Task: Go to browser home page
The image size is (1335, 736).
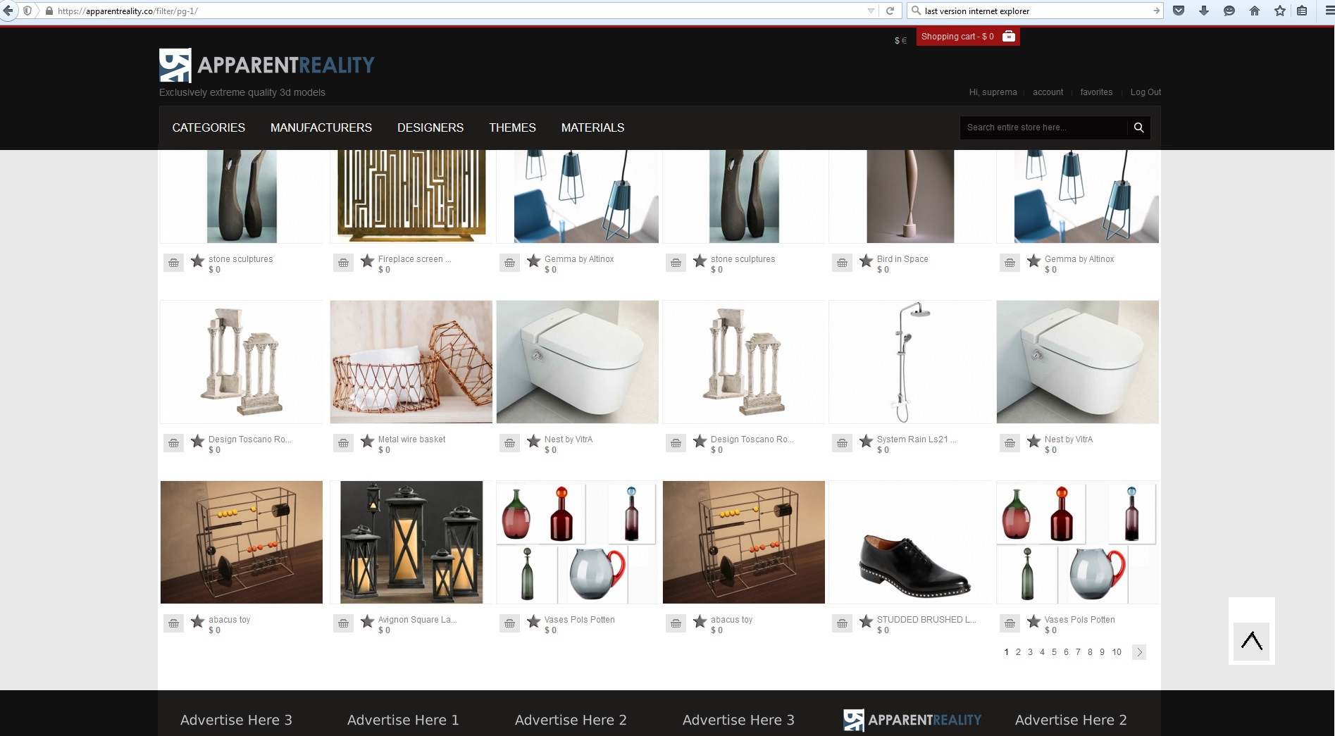Action: (1255, 11)
